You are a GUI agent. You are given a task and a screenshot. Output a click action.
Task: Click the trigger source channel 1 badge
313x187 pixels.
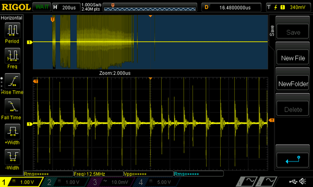[282, 7]
